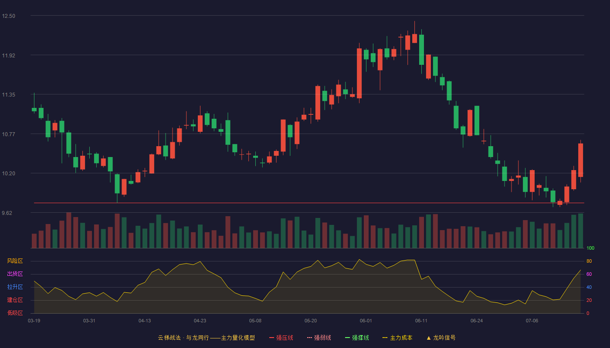This screenshot has width=610, height=348.
Task: Click the 拉升区 zone label
Action: pos(15,287)
